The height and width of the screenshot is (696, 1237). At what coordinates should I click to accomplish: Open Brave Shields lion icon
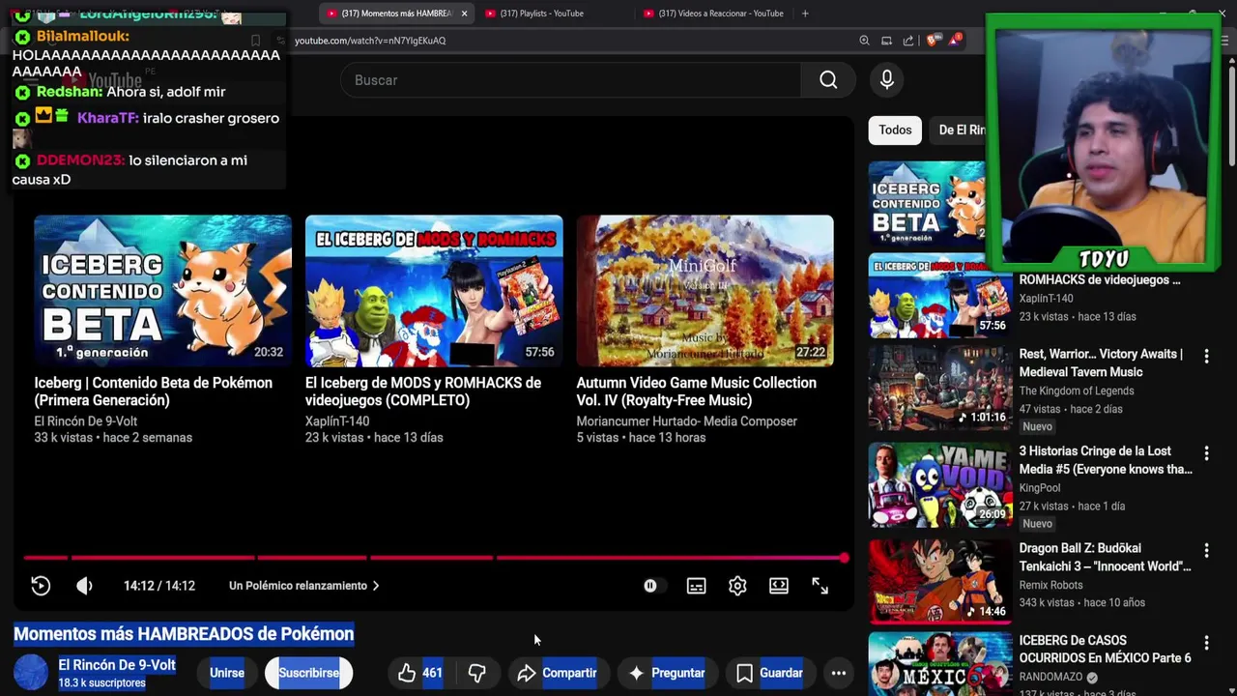(x=933, y=41)
